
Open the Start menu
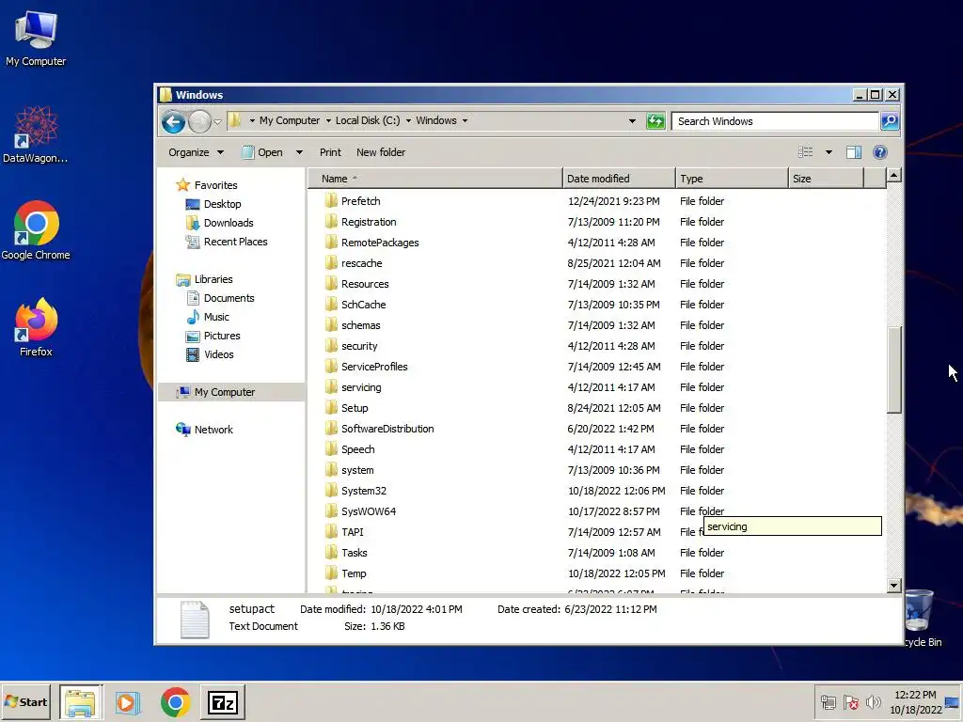(x=25, y=701)
